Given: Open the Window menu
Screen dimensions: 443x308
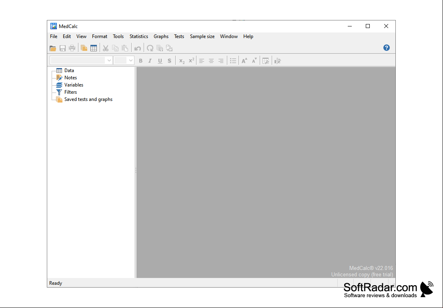Looking at the screenshot, I should 229,36.
